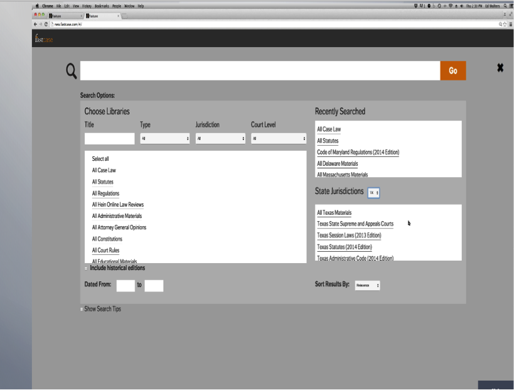514x390 pixels.
Task: Open the File menu
Action: (x=58, y=6)
